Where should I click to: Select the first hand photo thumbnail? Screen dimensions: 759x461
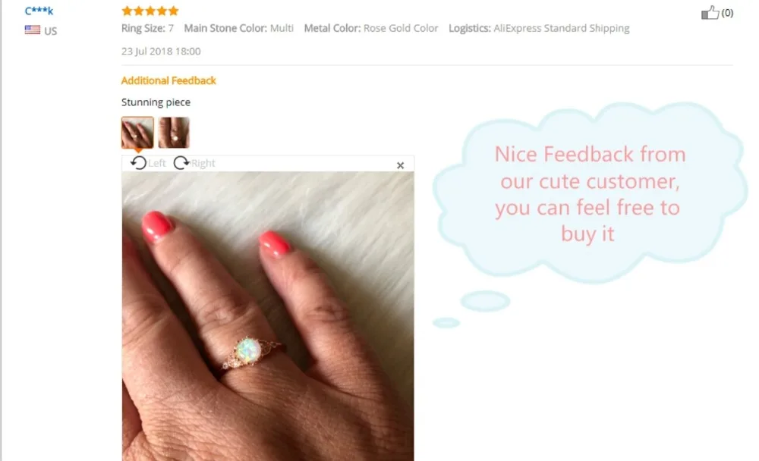137,133
